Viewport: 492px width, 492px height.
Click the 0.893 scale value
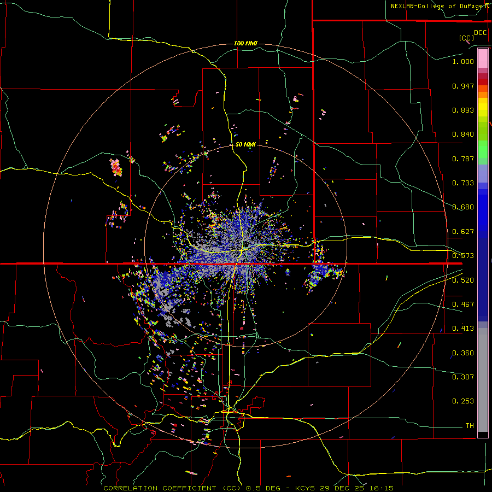tap(463, 110)
